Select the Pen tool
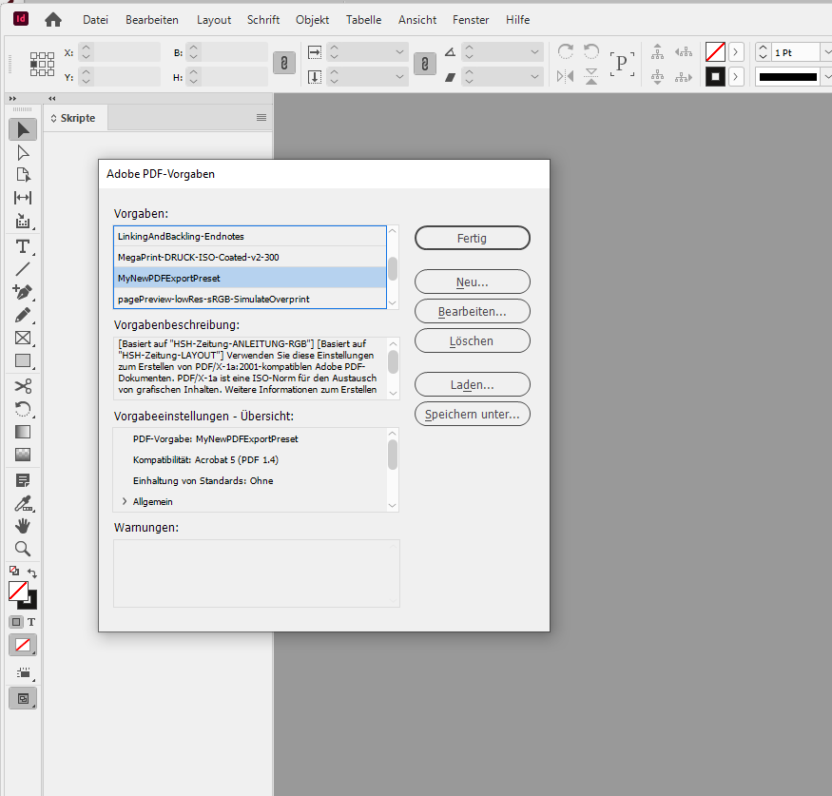The height and width of the screenshot is (796, 832). (22, 292)
